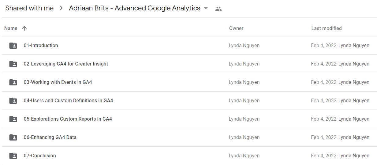Click the shared people icon in breadcrumb
The height and width of the screenshot is (165, 377).
coord(218,9)
